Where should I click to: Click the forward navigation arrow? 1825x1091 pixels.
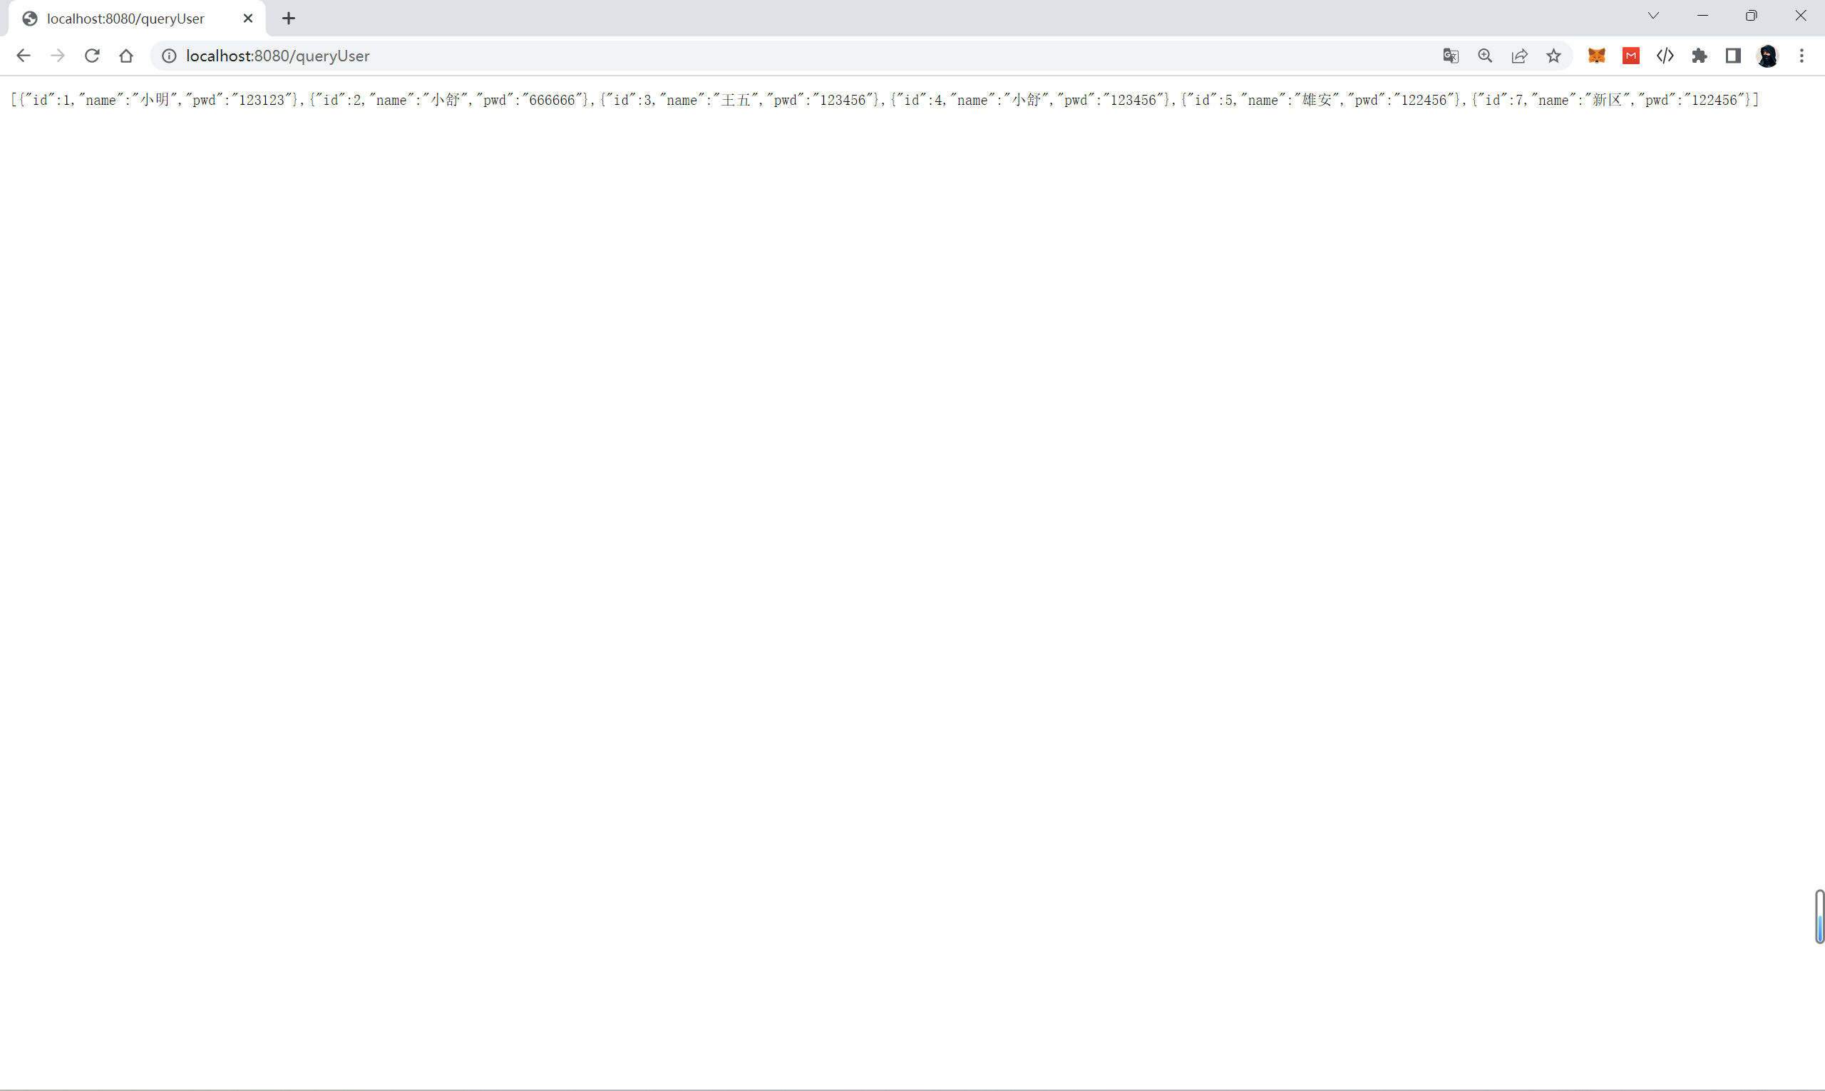57,56
